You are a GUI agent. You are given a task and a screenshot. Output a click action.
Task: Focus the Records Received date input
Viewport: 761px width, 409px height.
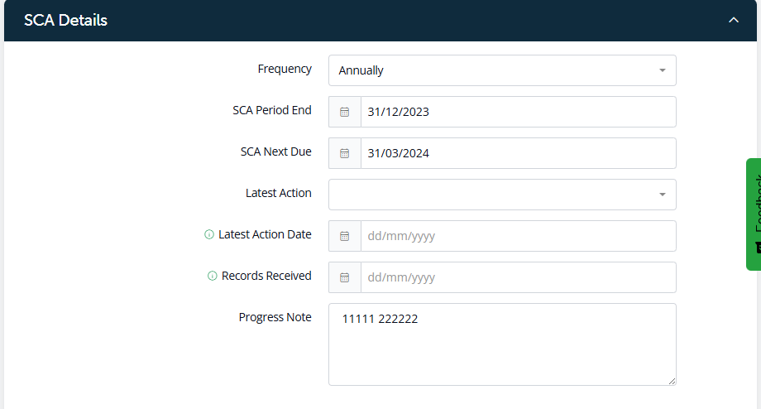tap(518, 277)
